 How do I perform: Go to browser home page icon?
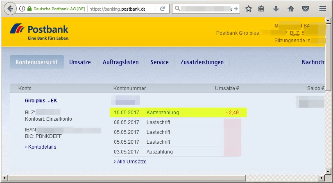(291, 9)
